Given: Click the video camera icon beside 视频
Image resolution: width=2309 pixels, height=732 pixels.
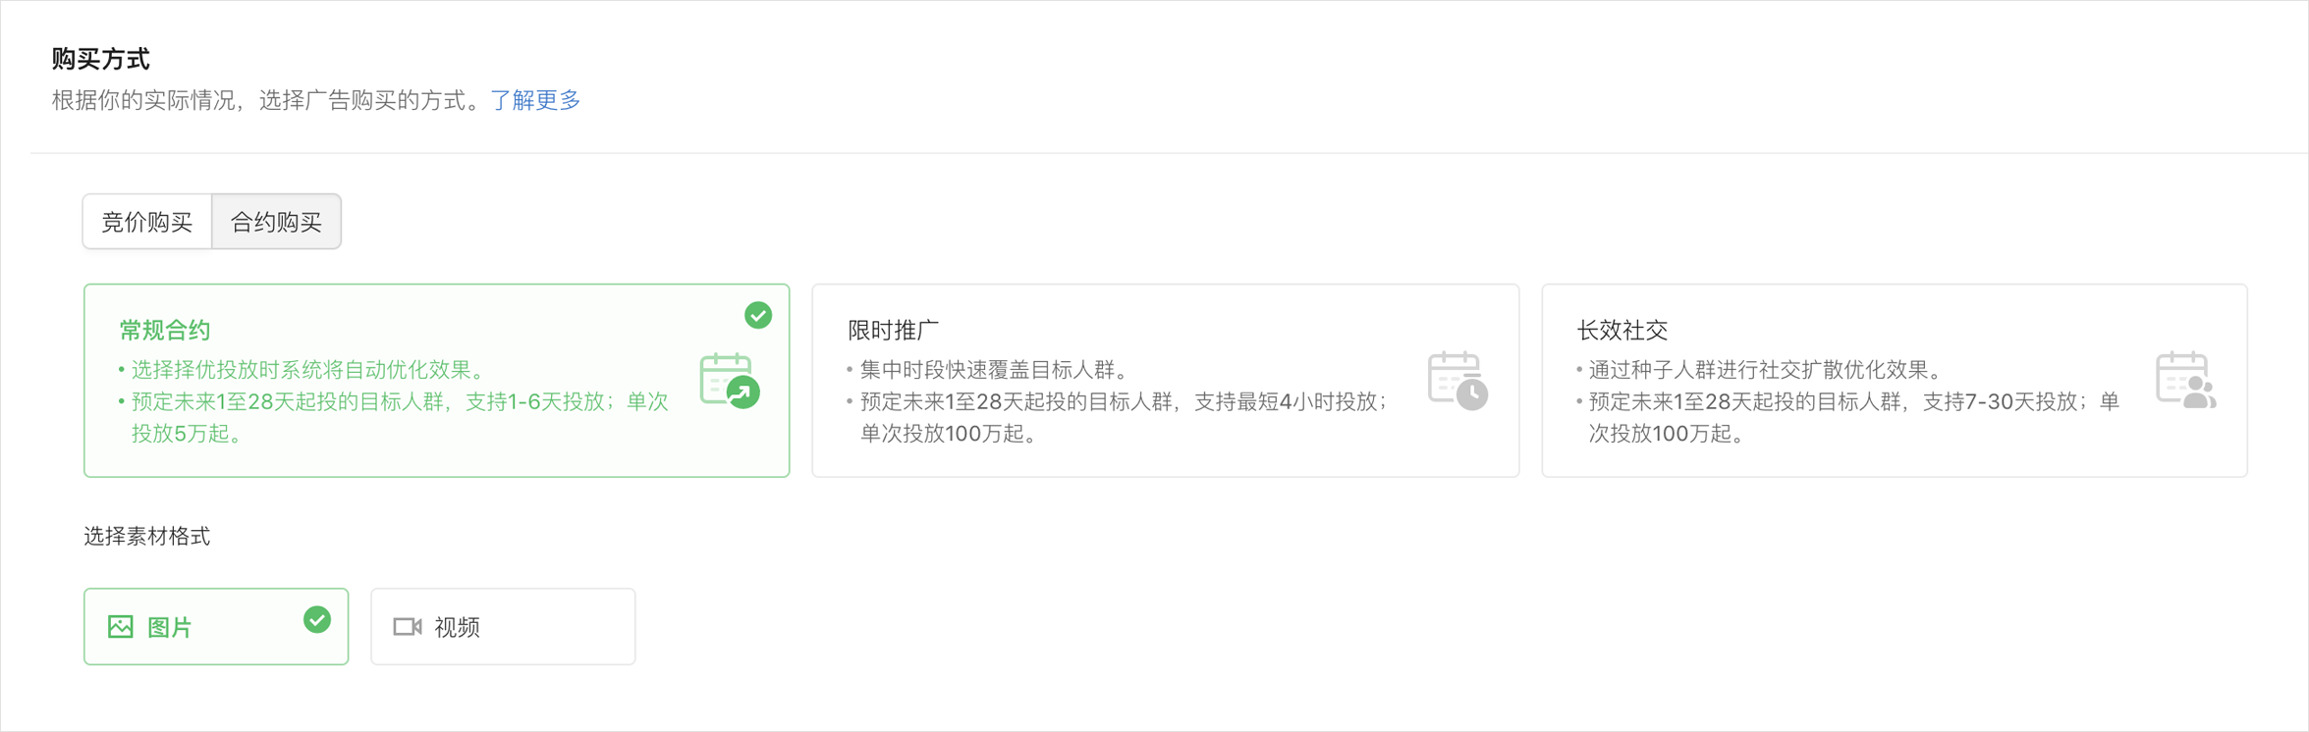Looking at the screenshot, I should [408, 627].
